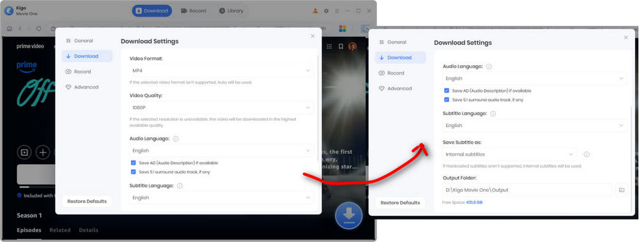This screenshot has height=242, width=639.
Task: Click the colorful four-square grid icon
Action: (x=343, y=29)
